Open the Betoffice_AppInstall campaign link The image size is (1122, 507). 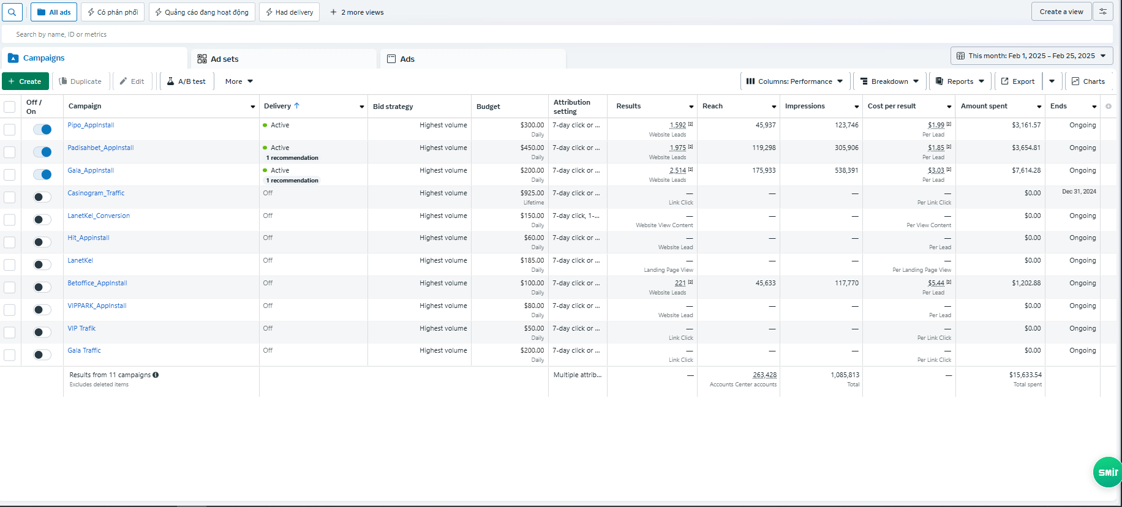tap(97, 283)
